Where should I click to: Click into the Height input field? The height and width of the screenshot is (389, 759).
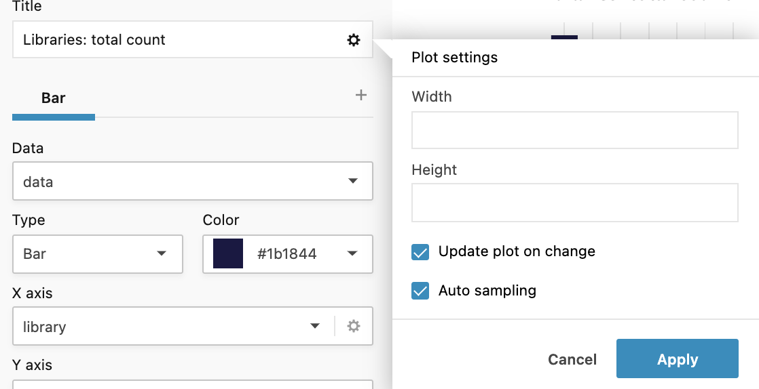pyautogui.click(x=574, y=203)
